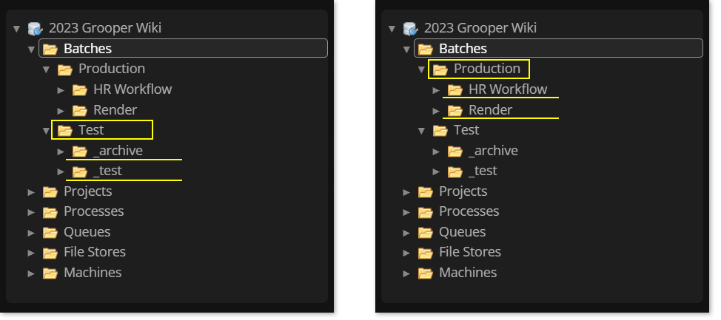Image resolution: width=721 pixels, height=320 pixels.
Task: Collapse the 2023 Grooper Wiki root in the right panel
Action: click(392, 29)
